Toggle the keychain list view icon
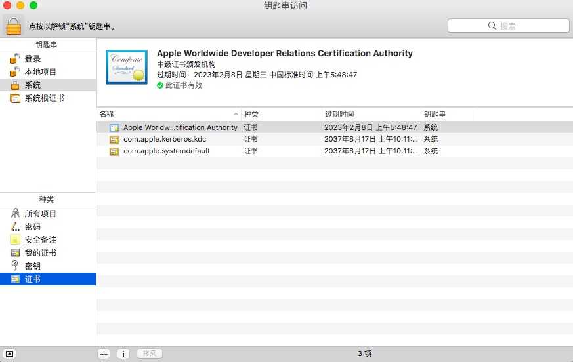The width and height of the screenshot is (573, 362). (9, 353)
